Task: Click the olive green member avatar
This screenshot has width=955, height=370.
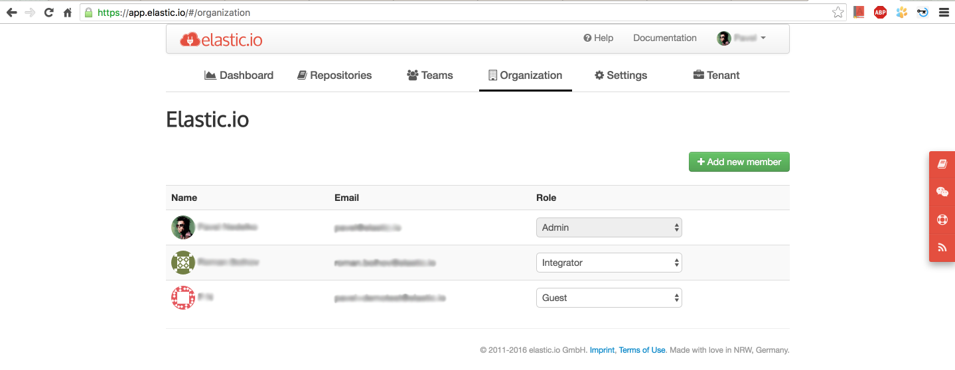Action: 183,263
